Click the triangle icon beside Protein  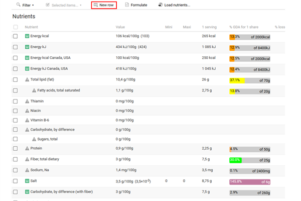(x=27, y=148)
